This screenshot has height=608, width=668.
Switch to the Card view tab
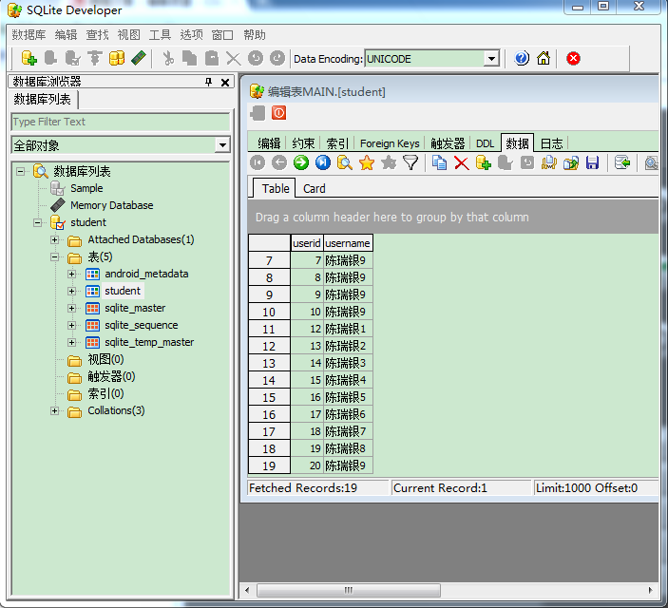[x=315, y=188]
